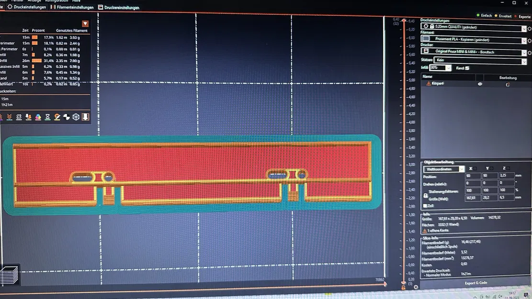532x299 pixels.
Task: Toggle tool changes icon in legend toolbar
Action: (29, 117)
